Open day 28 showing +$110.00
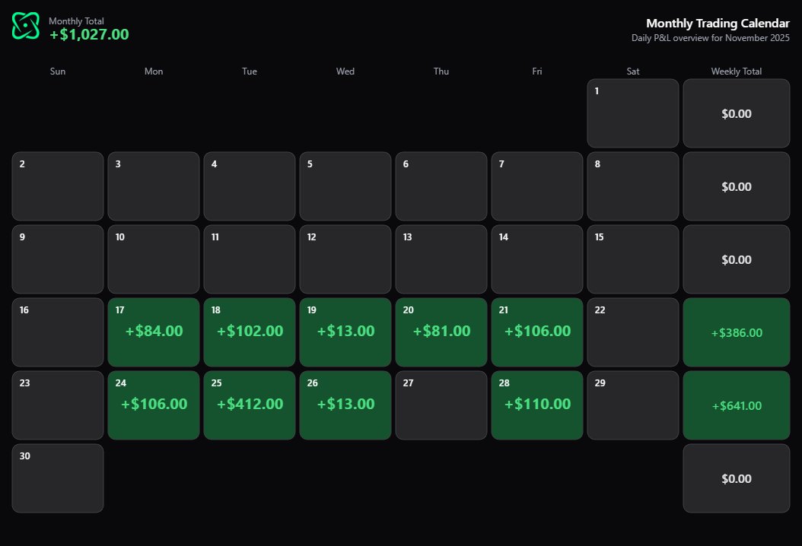The height and width of the screenshot is (546, 802). click(x=537, y=405)
